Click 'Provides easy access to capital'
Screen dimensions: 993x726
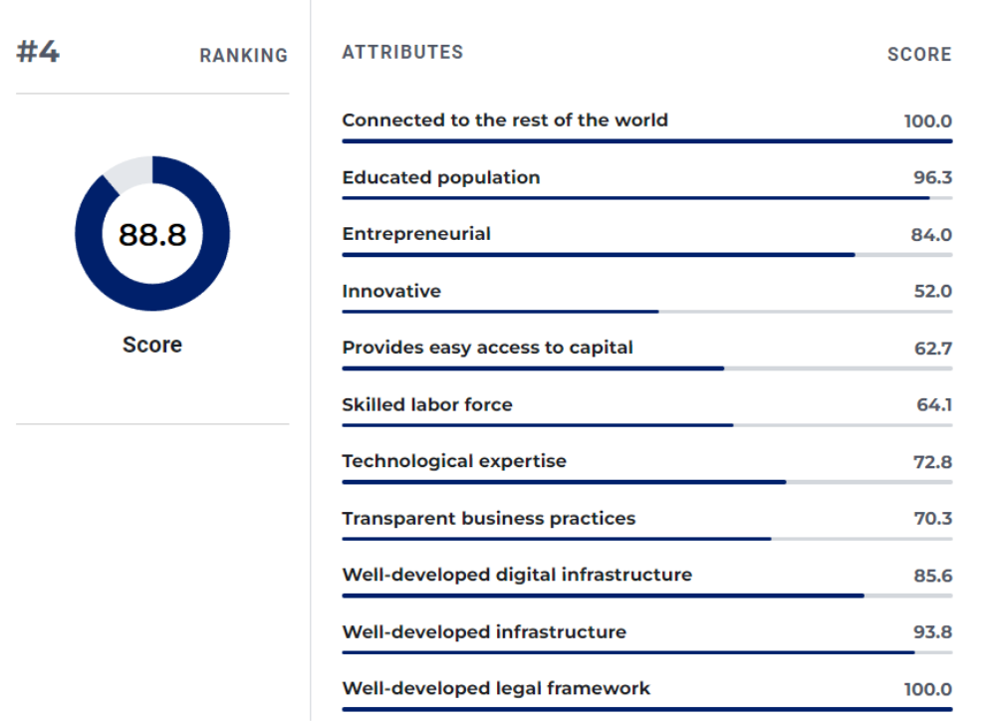point(487,348)
